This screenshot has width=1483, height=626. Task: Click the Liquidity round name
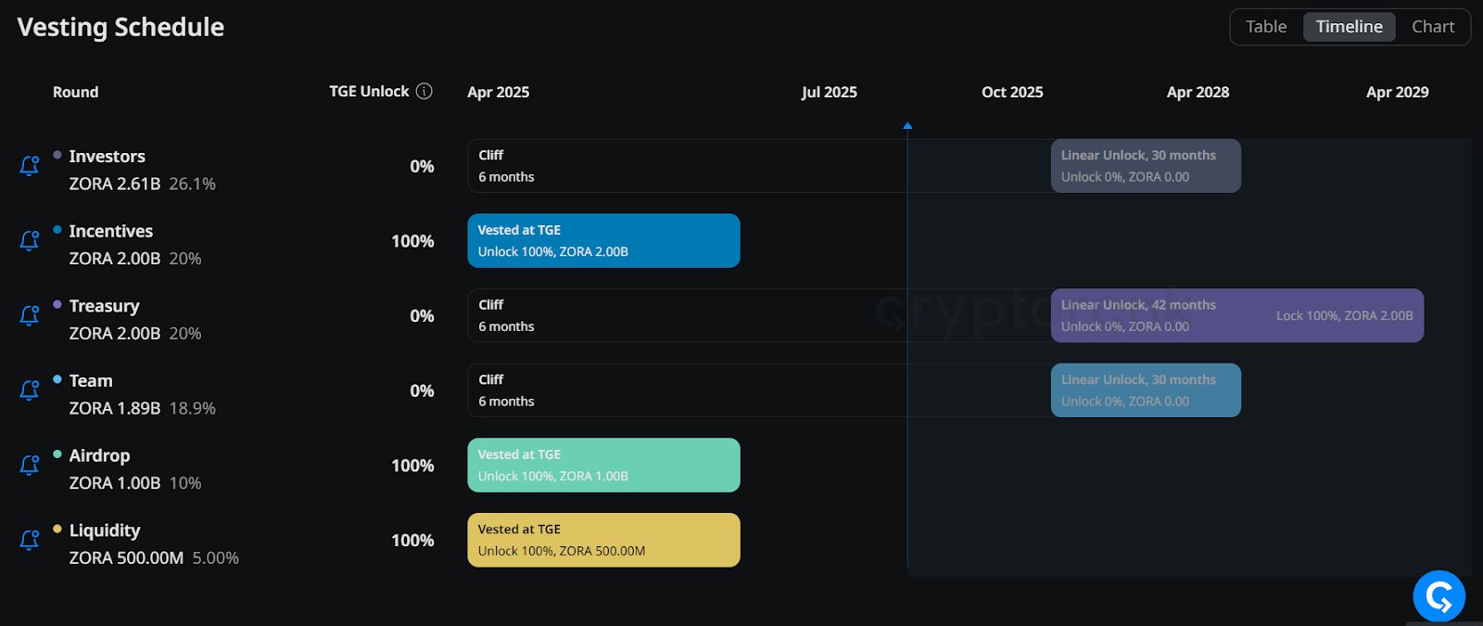(105, 530)
